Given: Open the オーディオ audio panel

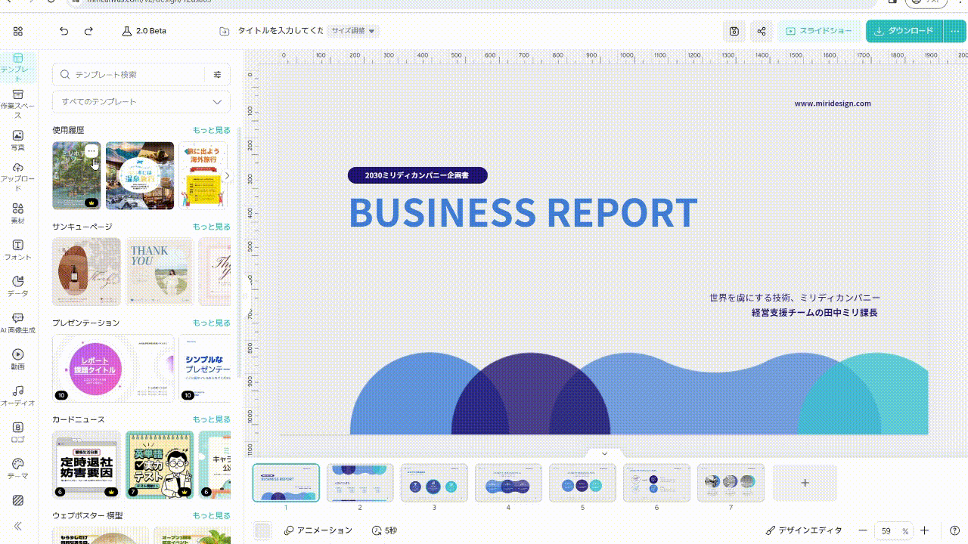Looking at the screenshot, I should pyautogui.click(x=18, y=396).
